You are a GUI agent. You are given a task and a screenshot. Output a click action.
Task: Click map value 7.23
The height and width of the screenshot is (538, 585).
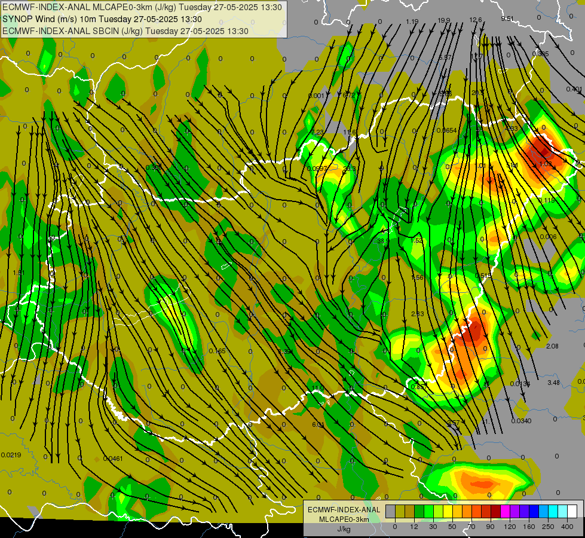(x=317, y=132)
